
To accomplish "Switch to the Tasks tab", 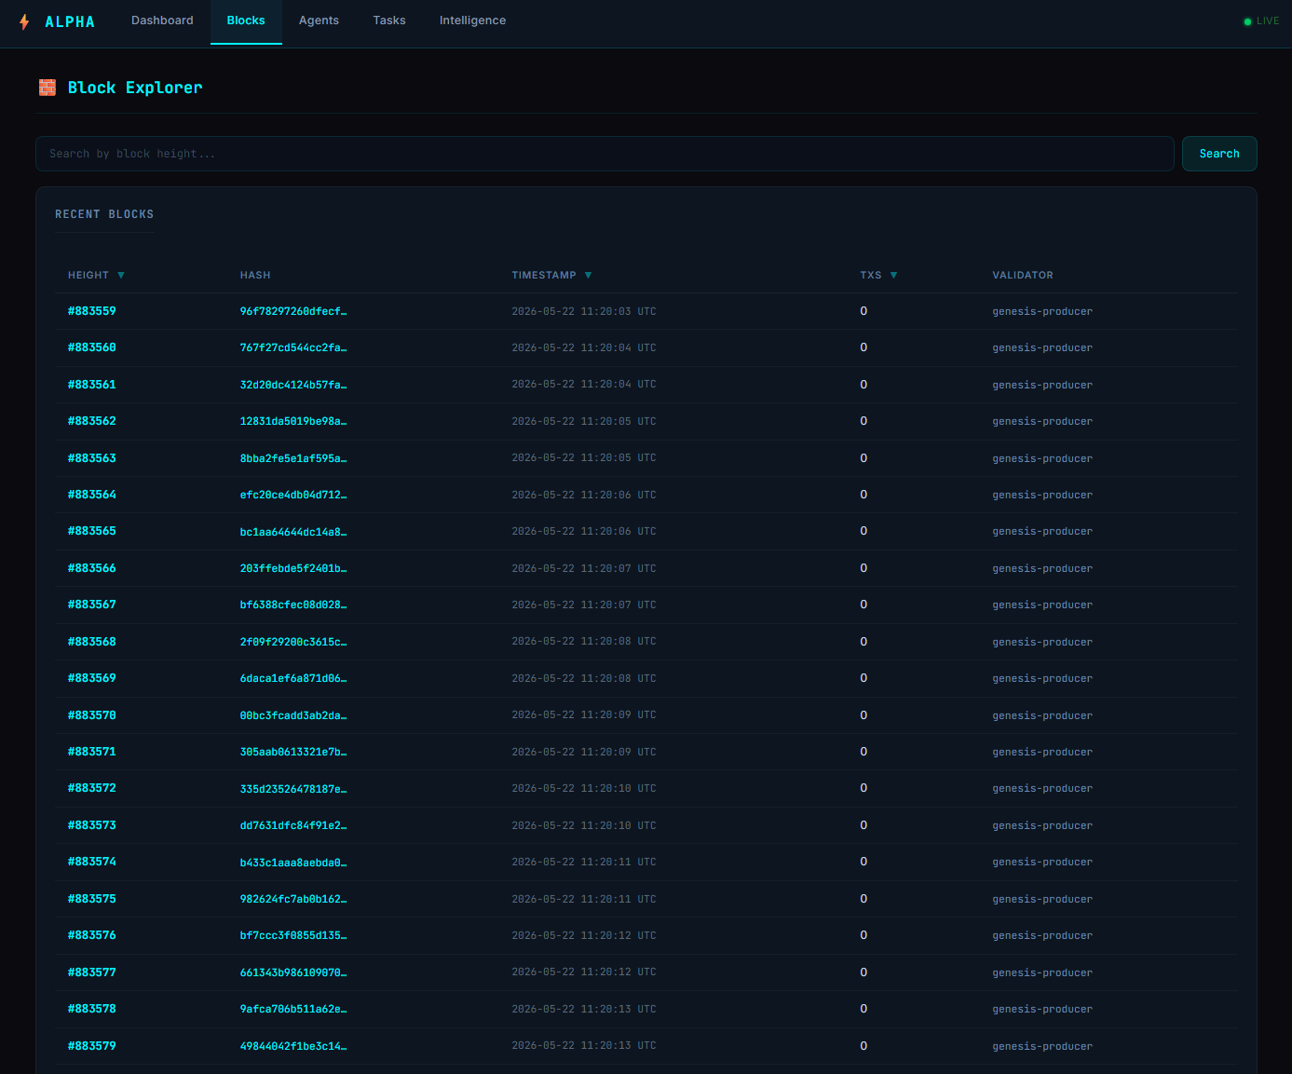I will pyautogui.click(x=389, y=20).
